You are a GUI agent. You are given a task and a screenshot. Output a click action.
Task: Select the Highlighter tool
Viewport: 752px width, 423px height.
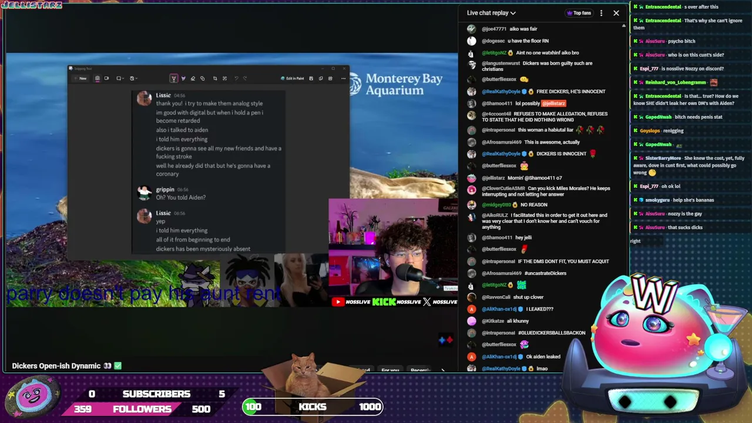pyautogui.click(x=183, y=78)
